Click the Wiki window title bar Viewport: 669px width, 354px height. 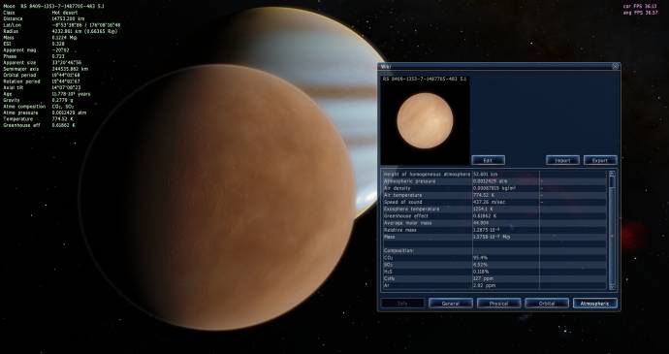494,67
